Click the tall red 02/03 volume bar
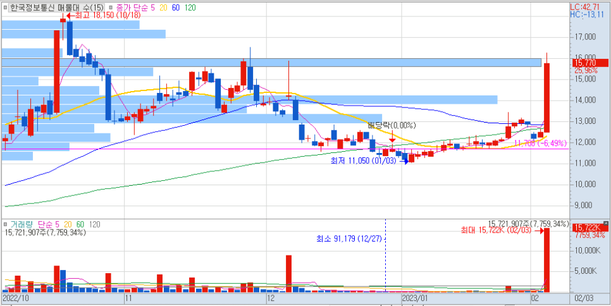The width and height of the screenshot is (611, 306). tap(546, 260)
